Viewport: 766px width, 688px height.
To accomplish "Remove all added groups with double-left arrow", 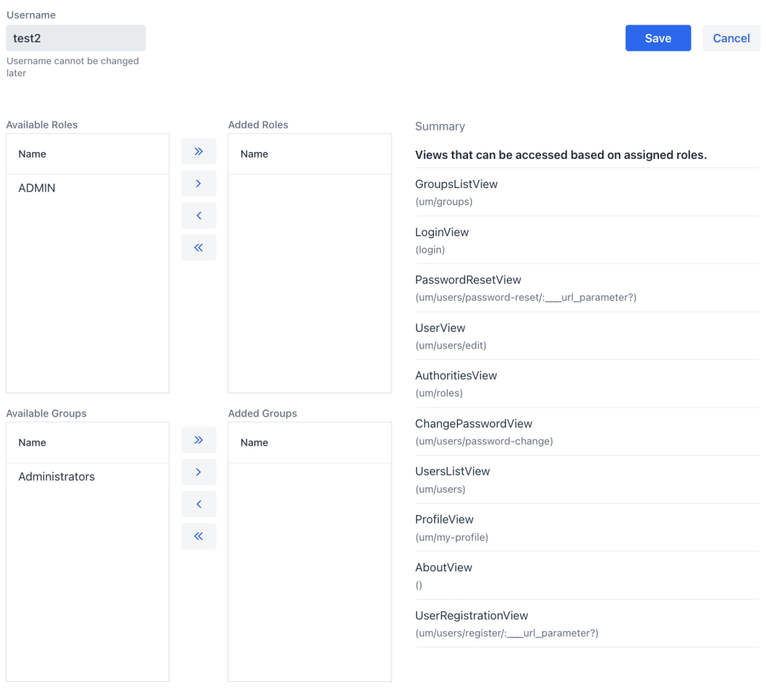I will click(x=199, y=536).
